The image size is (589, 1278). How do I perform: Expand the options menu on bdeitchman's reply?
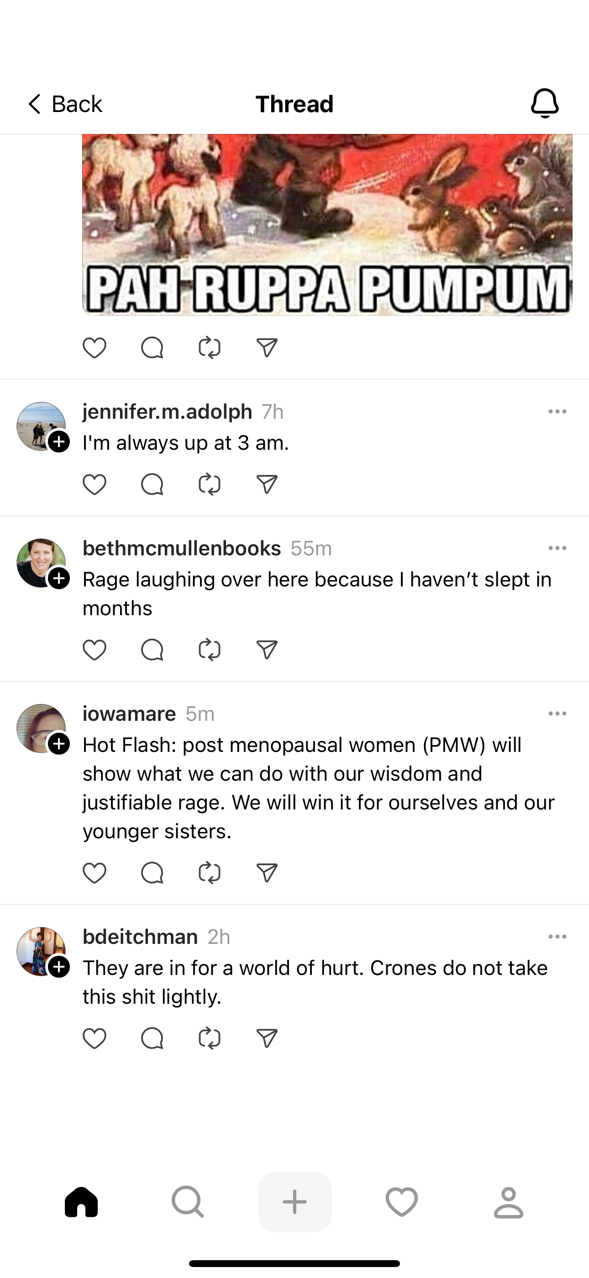(x=557, y=937)
